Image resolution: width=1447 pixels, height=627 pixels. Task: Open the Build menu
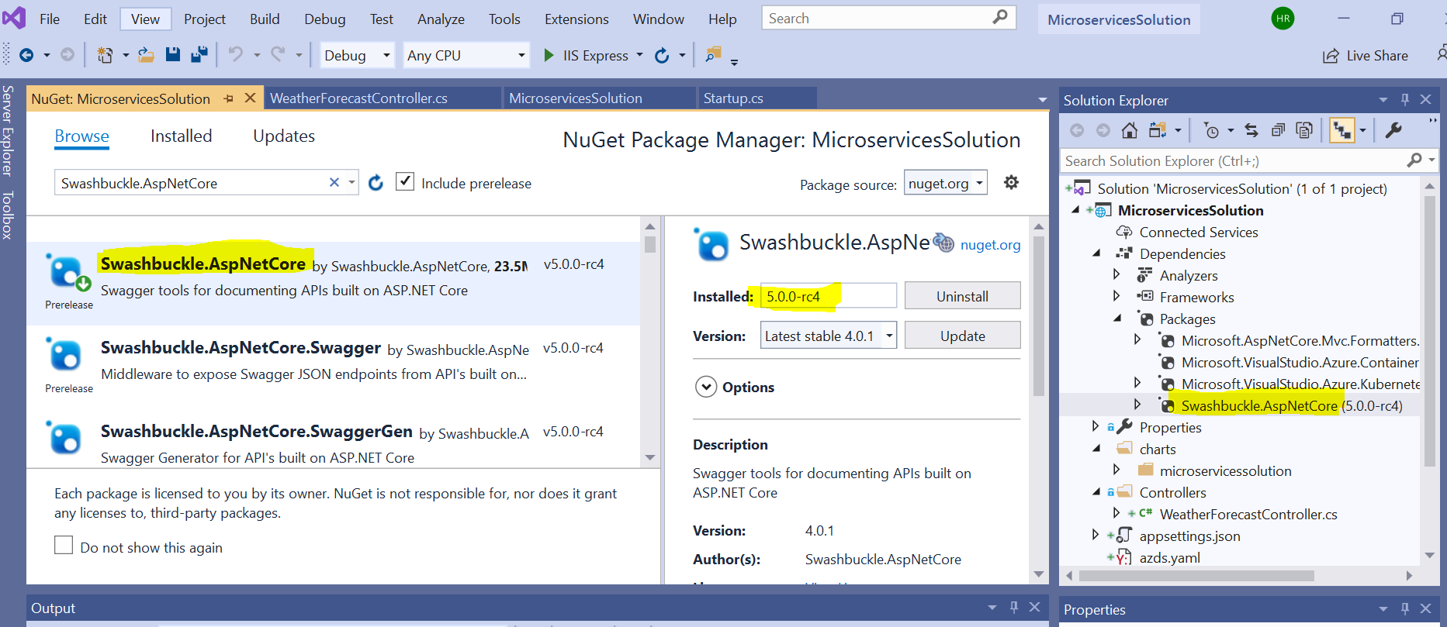pyautogui.click(x=265, y=19)
